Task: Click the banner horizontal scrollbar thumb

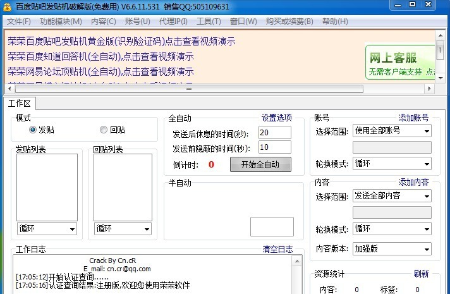Action: (189, 89)
